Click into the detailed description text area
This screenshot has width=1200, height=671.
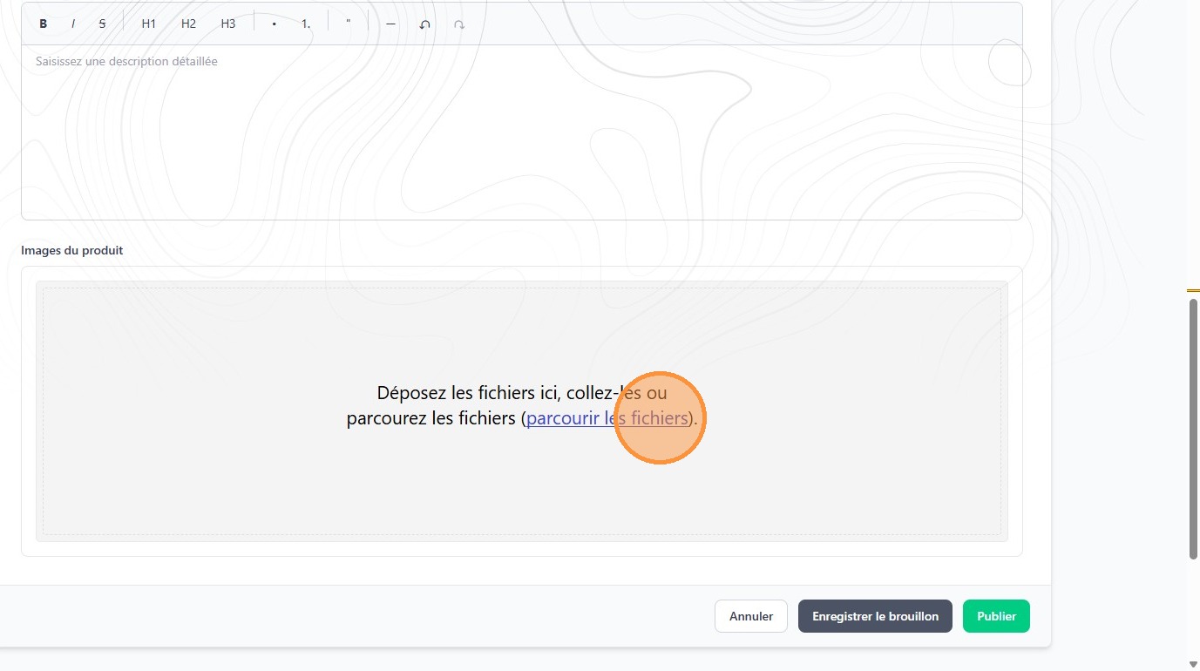522,132
